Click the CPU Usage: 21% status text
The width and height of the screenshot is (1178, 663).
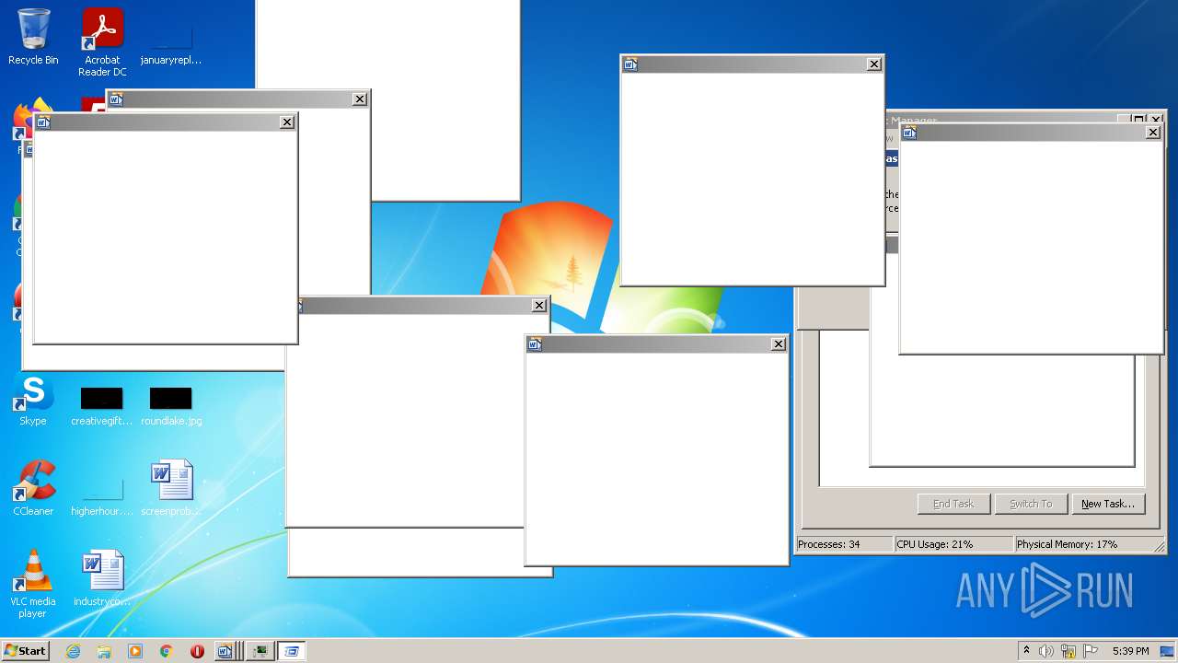[x=935, y=544]
